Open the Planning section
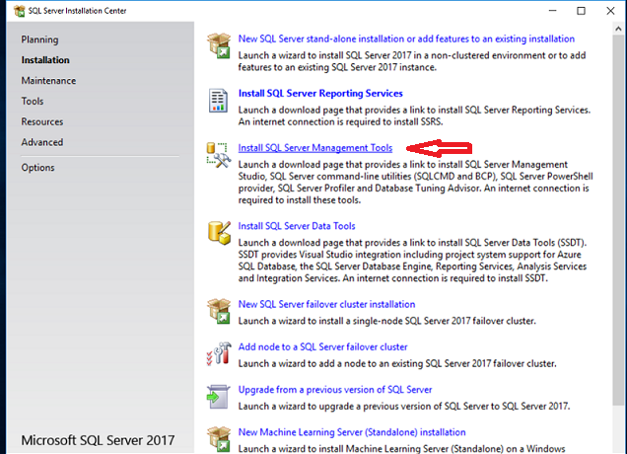Image resolution: width=627 pixels, height=454 pixels. click(39, 39)
